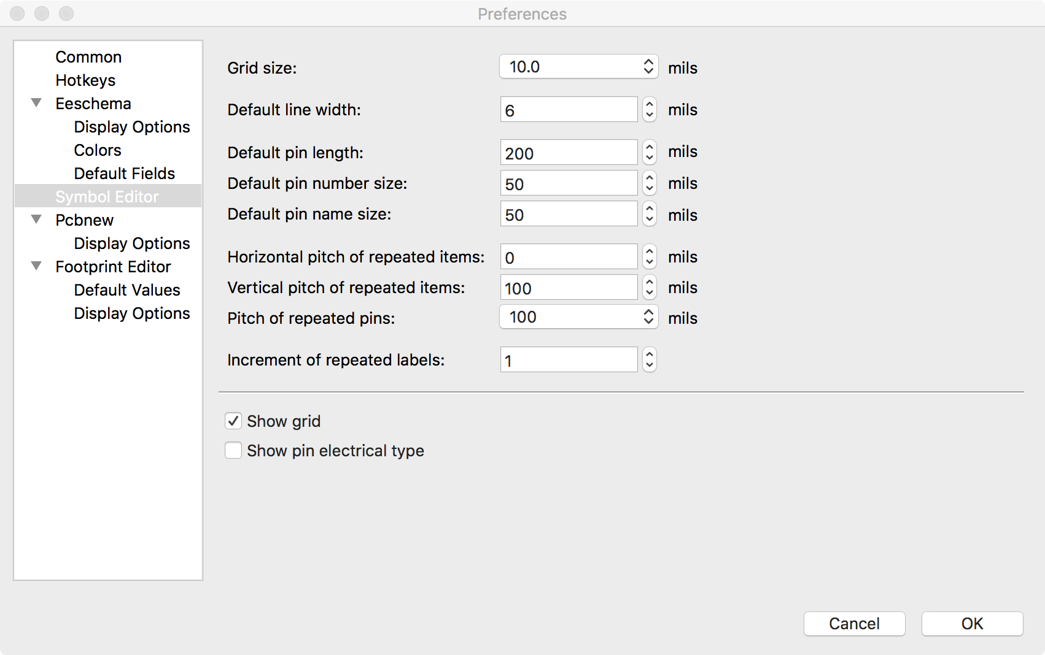Click Increment of repeated labels stepper
This screenshot has width=1045, height=655.
pyautogui.click(x=650, y=360)
